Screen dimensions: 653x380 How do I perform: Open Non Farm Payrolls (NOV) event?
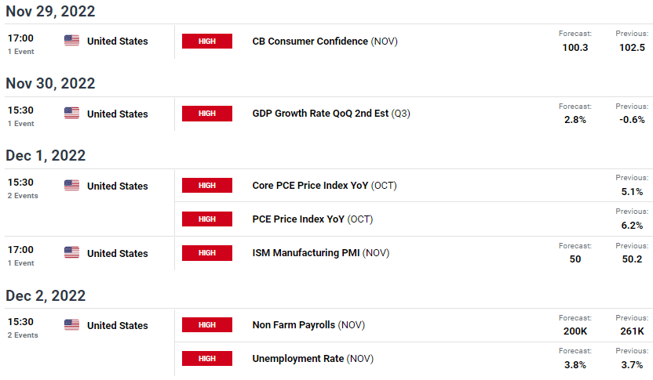308,324
